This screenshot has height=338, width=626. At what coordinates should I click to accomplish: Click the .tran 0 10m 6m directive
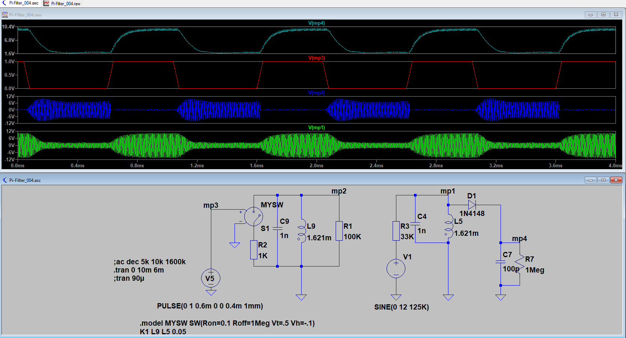[139, 270]
